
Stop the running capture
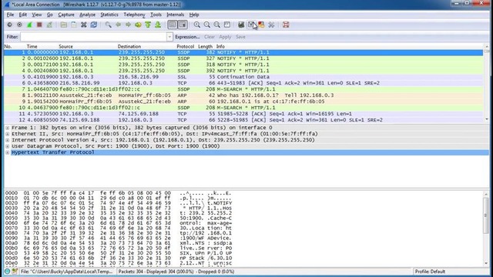point(39,25)
